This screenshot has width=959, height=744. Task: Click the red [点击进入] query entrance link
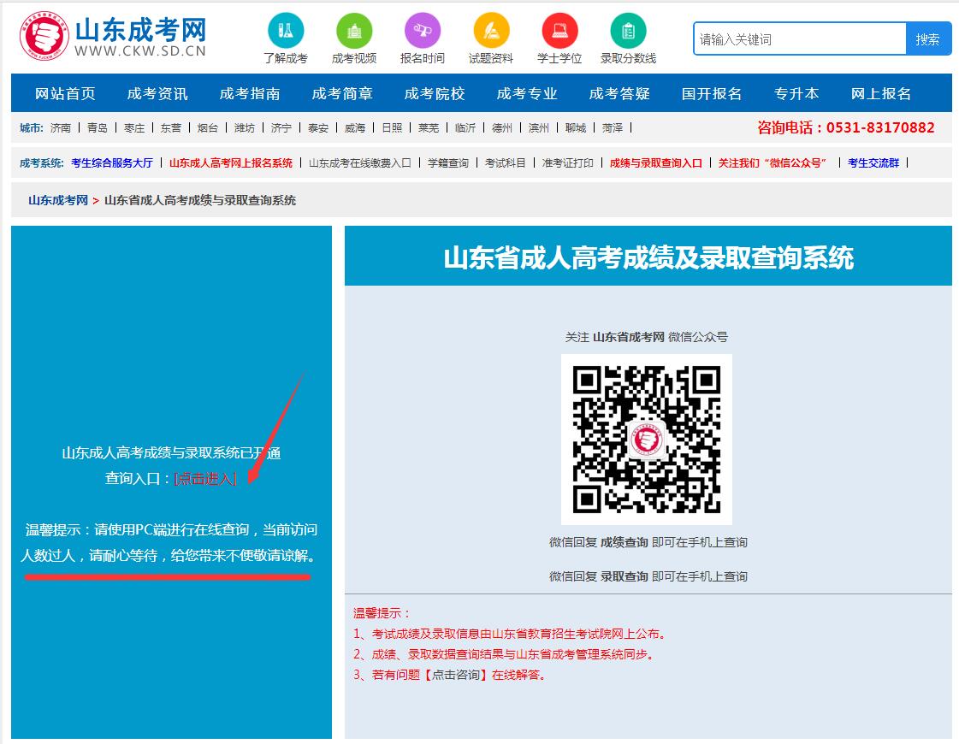(204, 479)
